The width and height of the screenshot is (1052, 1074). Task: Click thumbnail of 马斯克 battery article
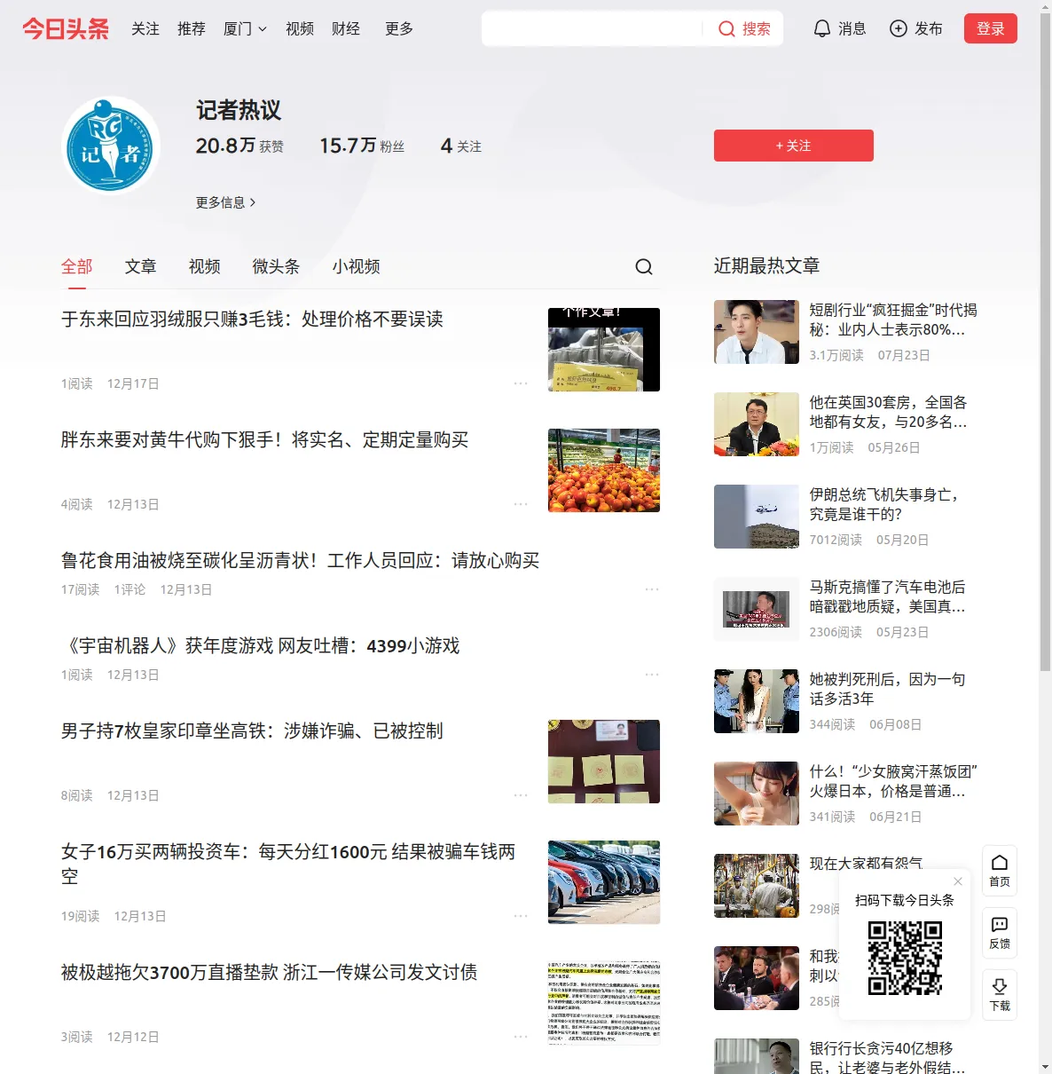coord(757,609)
